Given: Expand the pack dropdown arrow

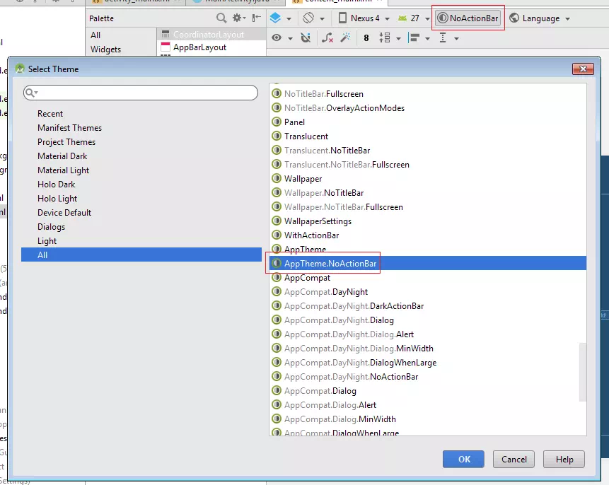Looking at the screenshot, I should coord(398,38).
